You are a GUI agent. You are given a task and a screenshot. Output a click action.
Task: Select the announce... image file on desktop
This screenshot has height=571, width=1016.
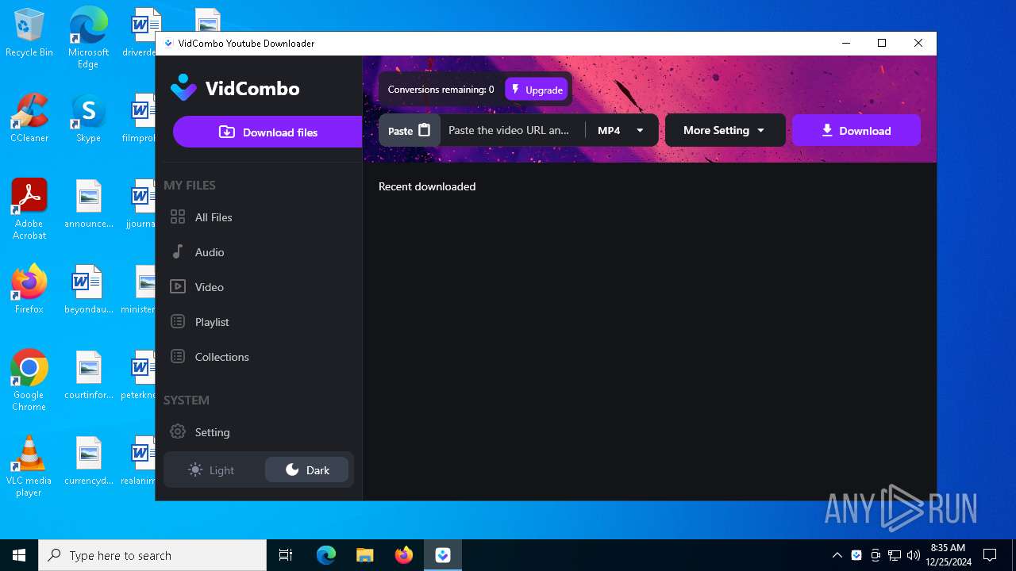(88, 204)
